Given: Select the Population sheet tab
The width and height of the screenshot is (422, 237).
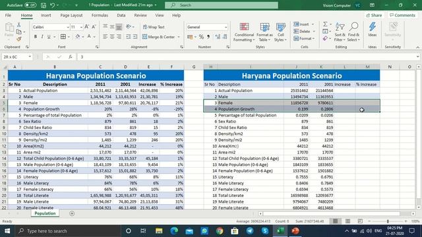Looking at the screenshot, I should [45, 213].
